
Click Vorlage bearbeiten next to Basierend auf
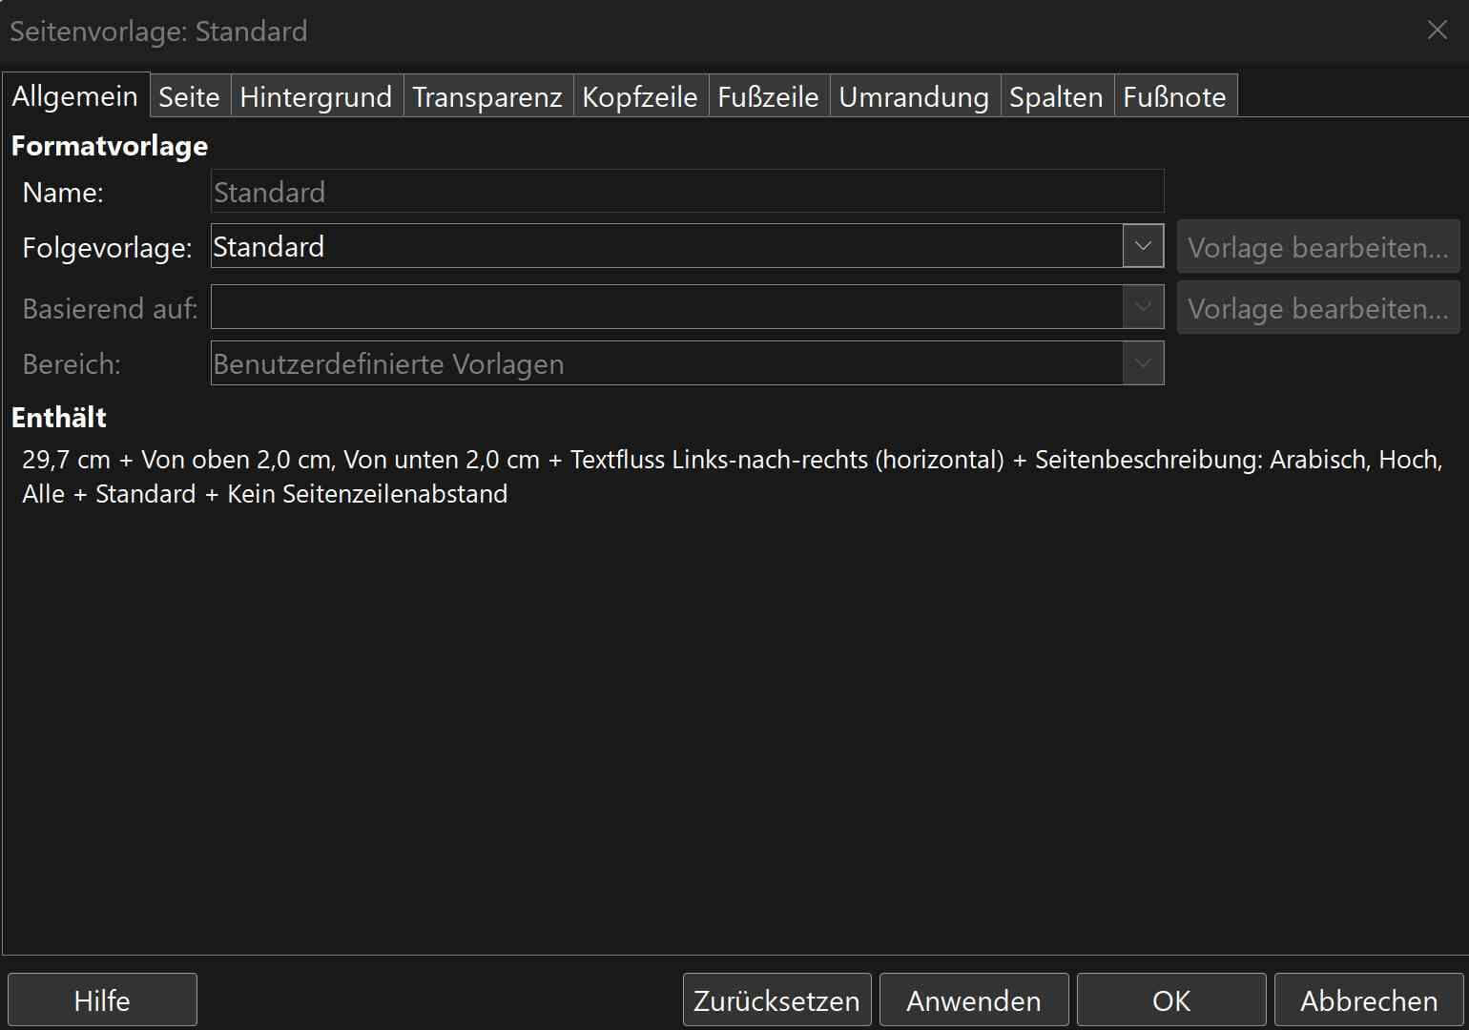pyautogui.click(x=1317, y=307)
